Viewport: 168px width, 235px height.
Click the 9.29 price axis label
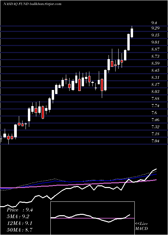(155, 28)
